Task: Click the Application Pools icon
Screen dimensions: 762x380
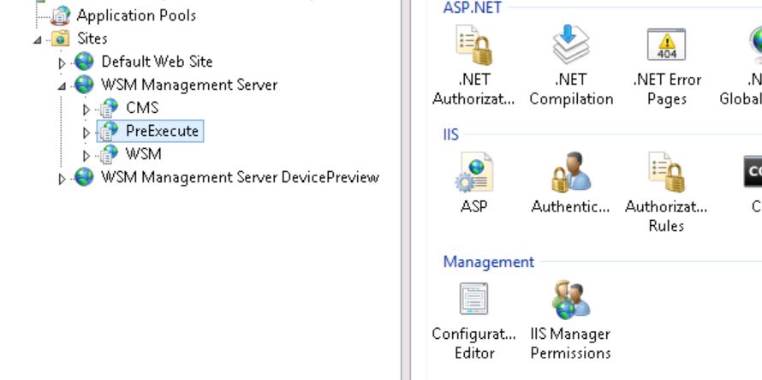Action: (x=61, y=15)
